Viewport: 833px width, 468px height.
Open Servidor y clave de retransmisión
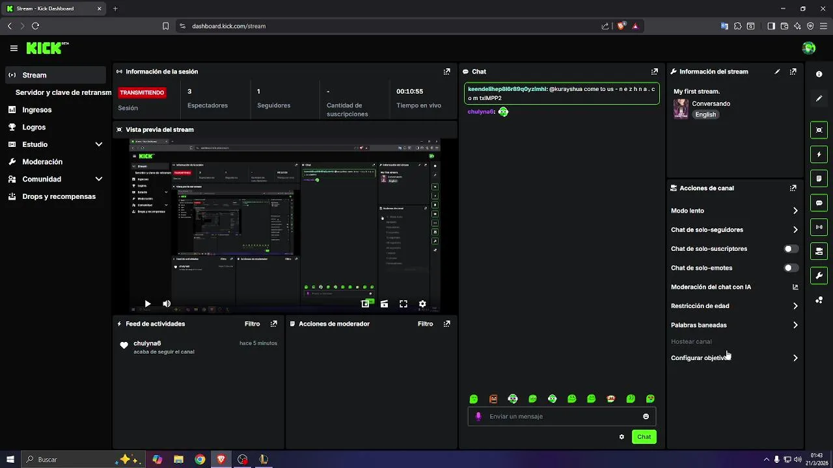[63, 92]
